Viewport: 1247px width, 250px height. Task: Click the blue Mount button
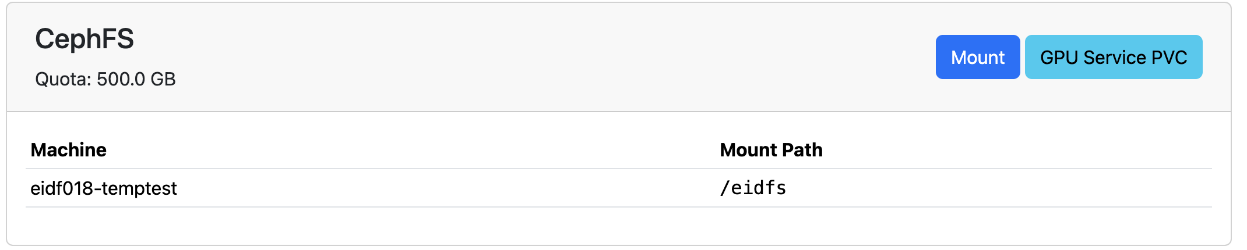pyautogui.click(x=977, y=57)
